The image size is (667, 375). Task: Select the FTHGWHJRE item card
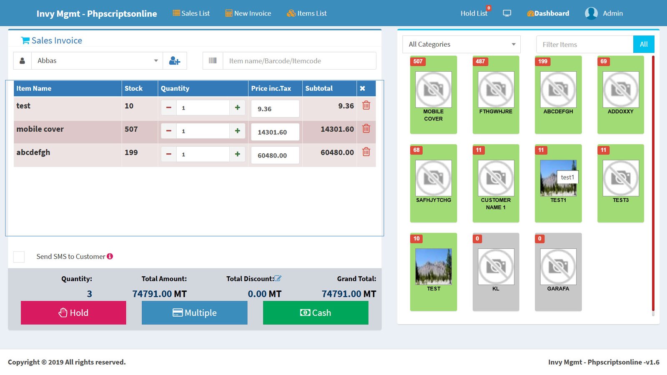coord(496,95)
